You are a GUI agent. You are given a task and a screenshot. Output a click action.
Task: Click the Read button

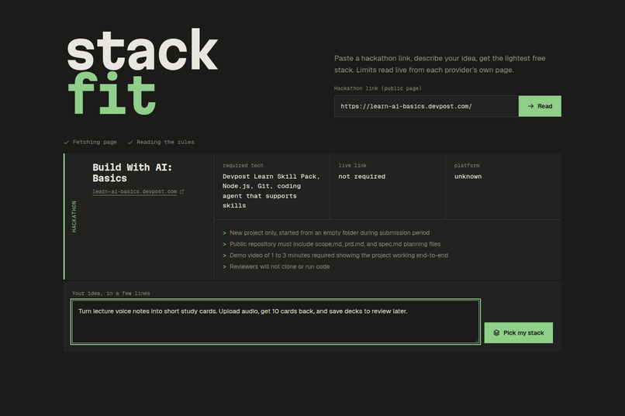(540, 106)
